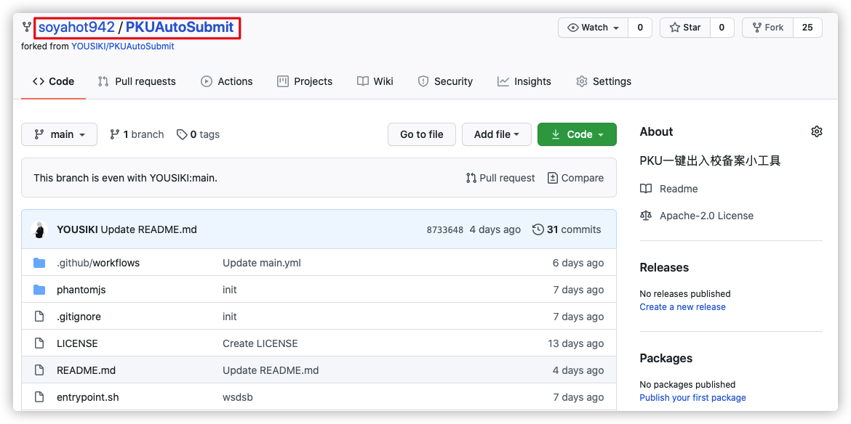Open the green Code download dropdown
The width and height of the screenshot is (851, 424).
(x=577, y=134)
